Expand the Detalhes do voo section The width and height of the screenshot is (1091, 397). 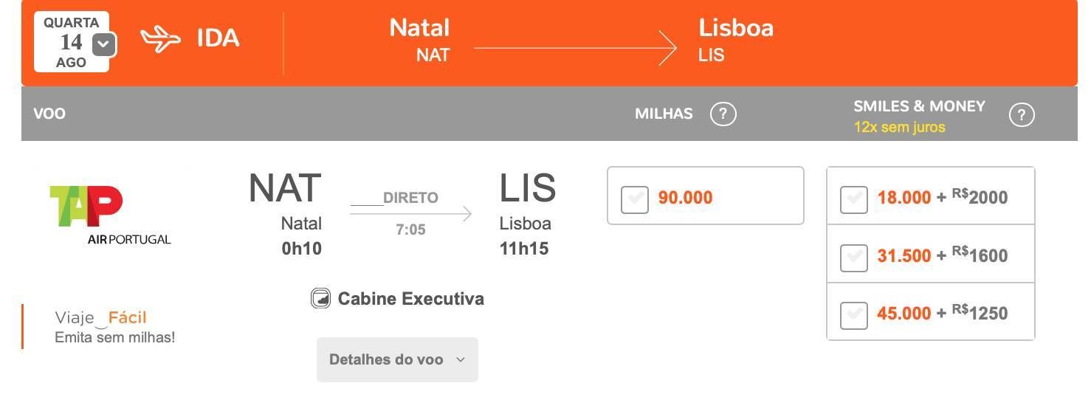pyautogui.click(x=397, y=359)
